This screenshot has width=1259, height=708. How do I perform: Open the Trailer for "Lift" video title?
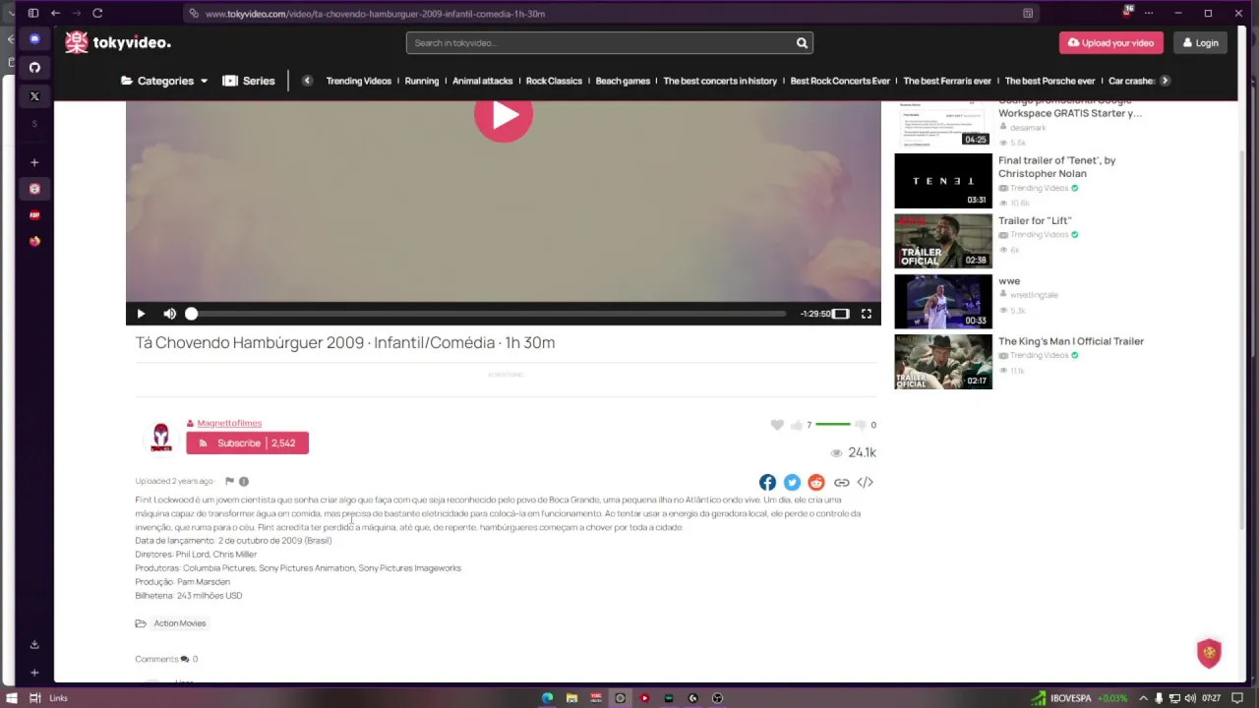(x=1035, y=220)
